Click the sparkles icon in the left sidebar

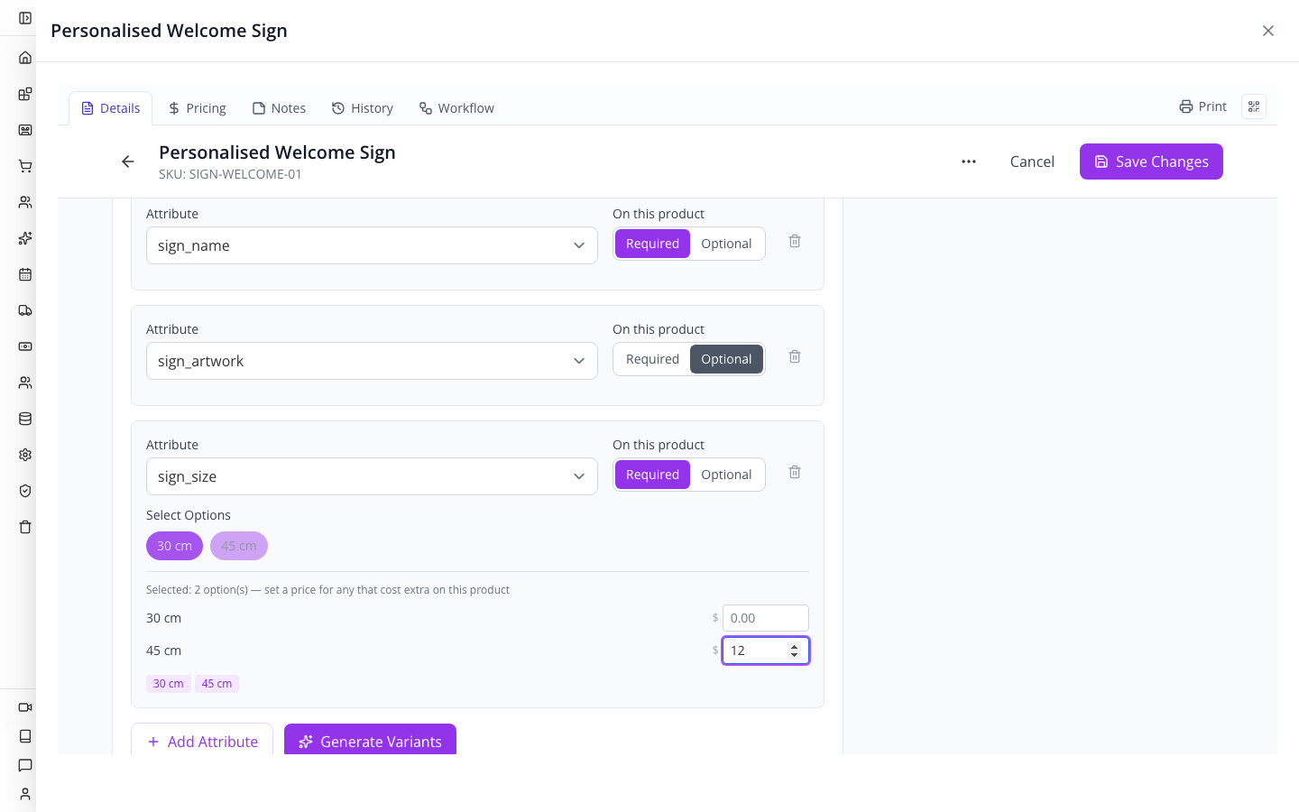[x=25, y=238]
